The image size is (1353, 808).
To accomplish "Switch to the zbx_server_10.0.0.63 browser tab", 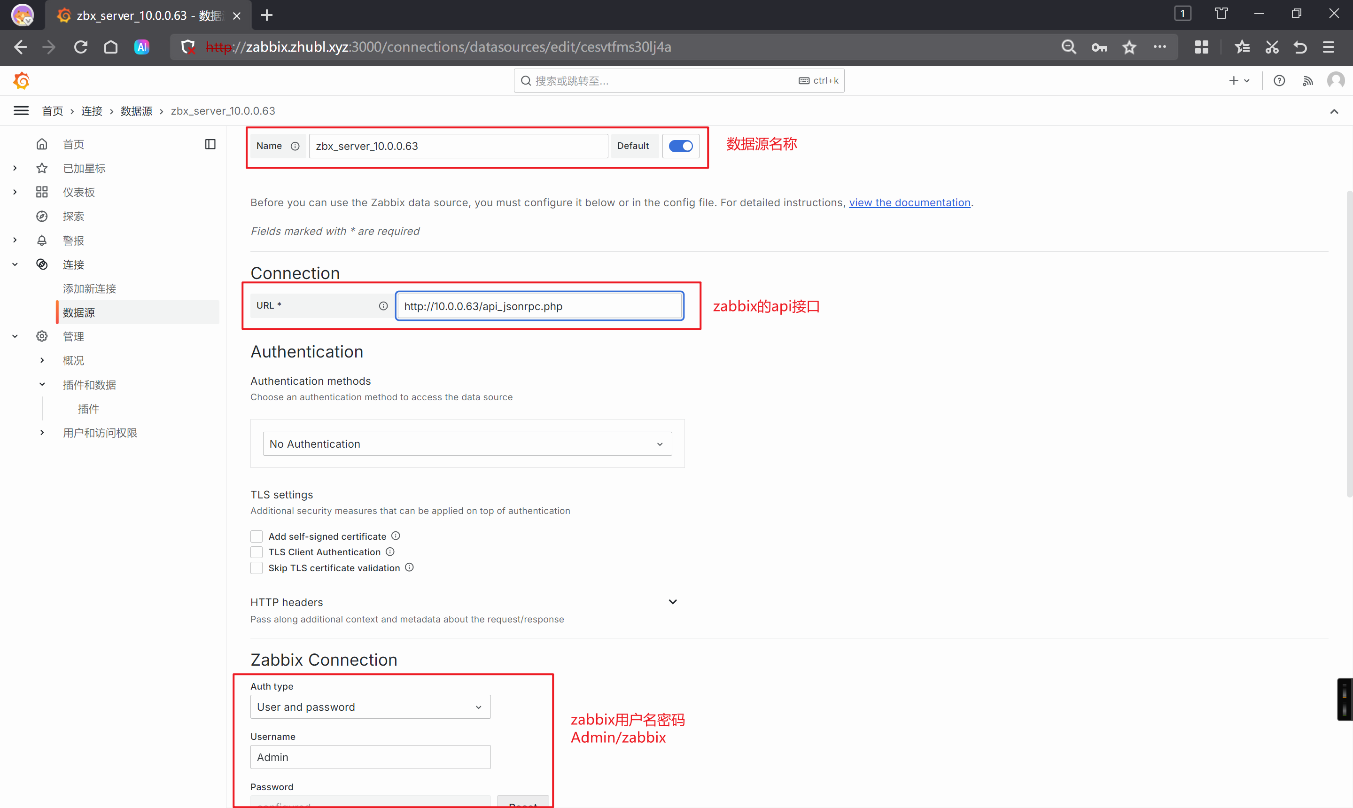I will click(x=148, y=15).
